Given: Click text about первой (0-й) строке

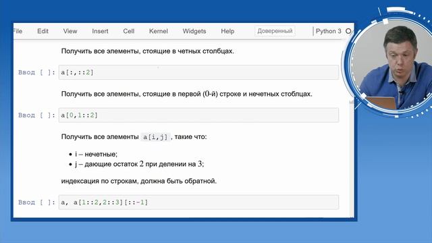Looking at the screenshot, I should click(x=186, y=94).
